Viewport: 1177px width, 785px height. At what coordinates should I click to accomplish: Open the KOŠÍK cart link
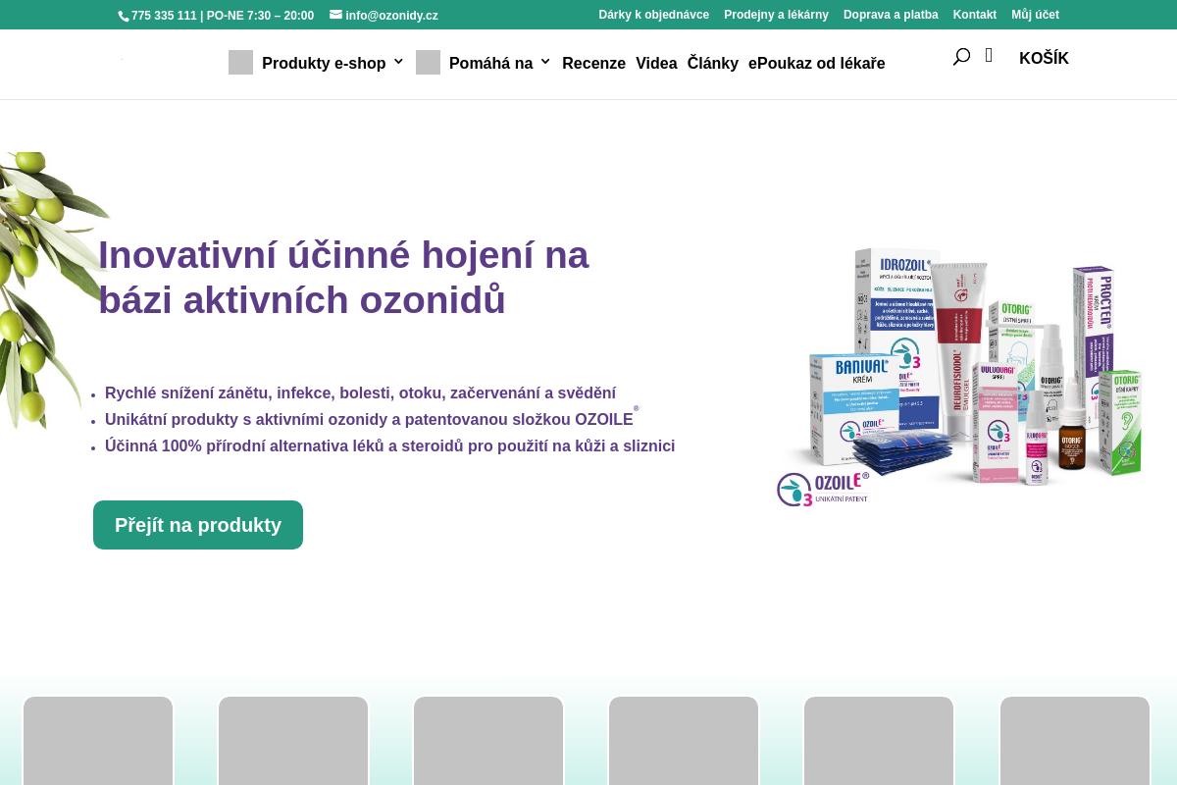pyautogui.click(x=1044, y=58)
